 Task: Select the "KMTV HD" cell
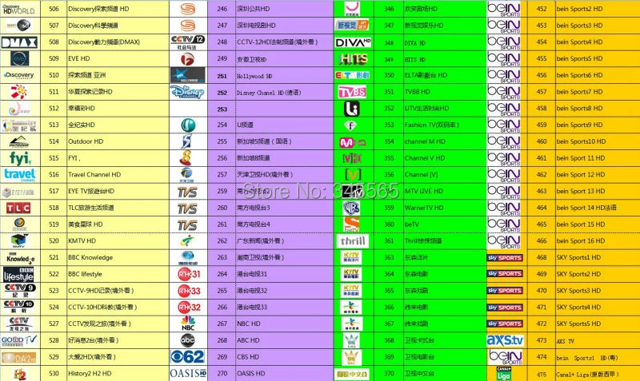coord(118,241)
